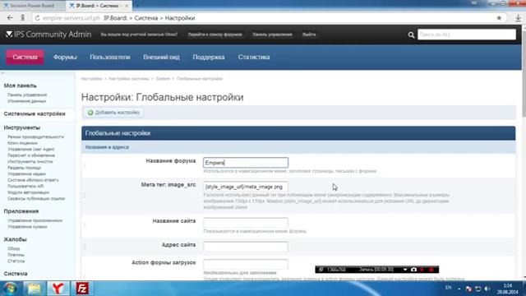The width and height of the screenshot is (526, 296).
Task: Show hidden tray icons arrow
Action: (459, 289)
